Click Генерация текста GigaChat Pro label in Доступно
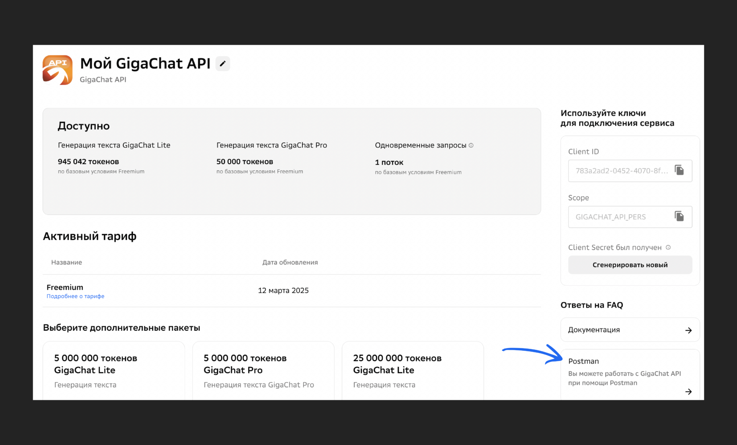This screenshot has height=445, width=737. (272, 145)
